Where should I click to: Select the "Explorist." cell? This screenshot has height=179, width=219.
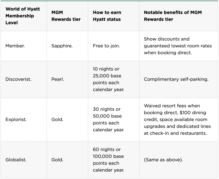[16, 119]
